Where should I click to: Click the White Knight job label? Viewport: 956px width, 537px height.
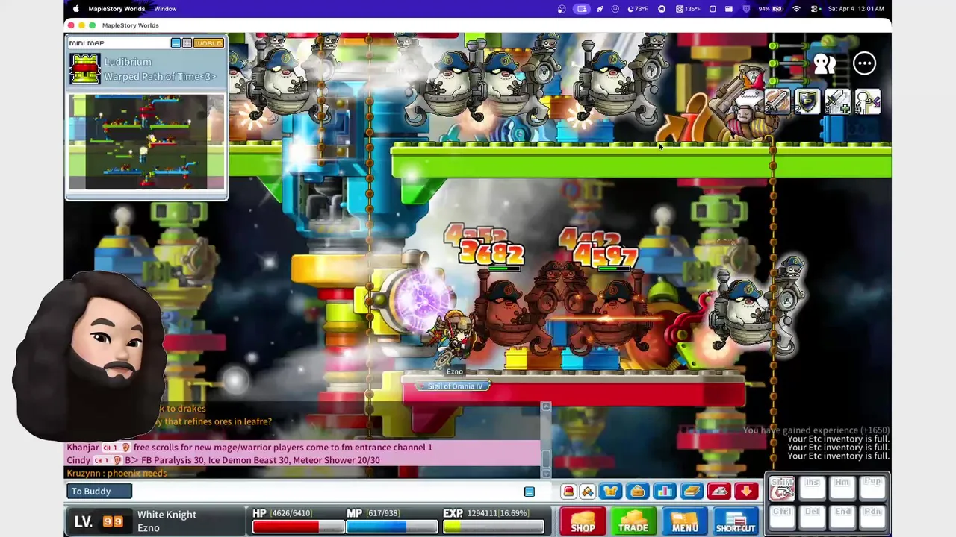pos(167,515)
